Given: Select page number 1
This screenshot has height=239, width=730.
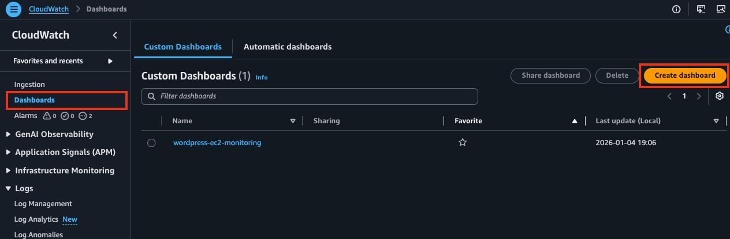Looking at the screenshot, I should [684, 96].
